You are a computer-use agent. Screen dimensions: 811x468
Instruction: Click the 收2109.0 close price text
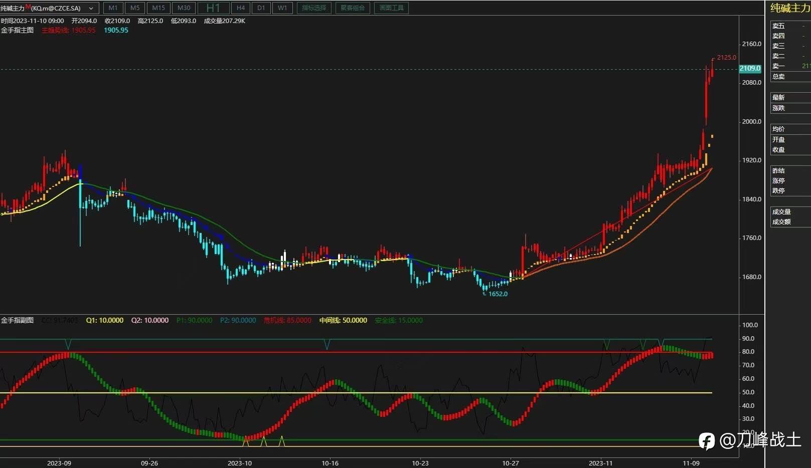[x=117, y=21]
